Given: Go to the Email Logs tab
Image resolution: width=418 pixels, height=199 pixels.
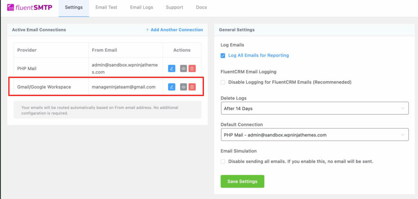Looking at the screenshot, I should pos(142,7).
